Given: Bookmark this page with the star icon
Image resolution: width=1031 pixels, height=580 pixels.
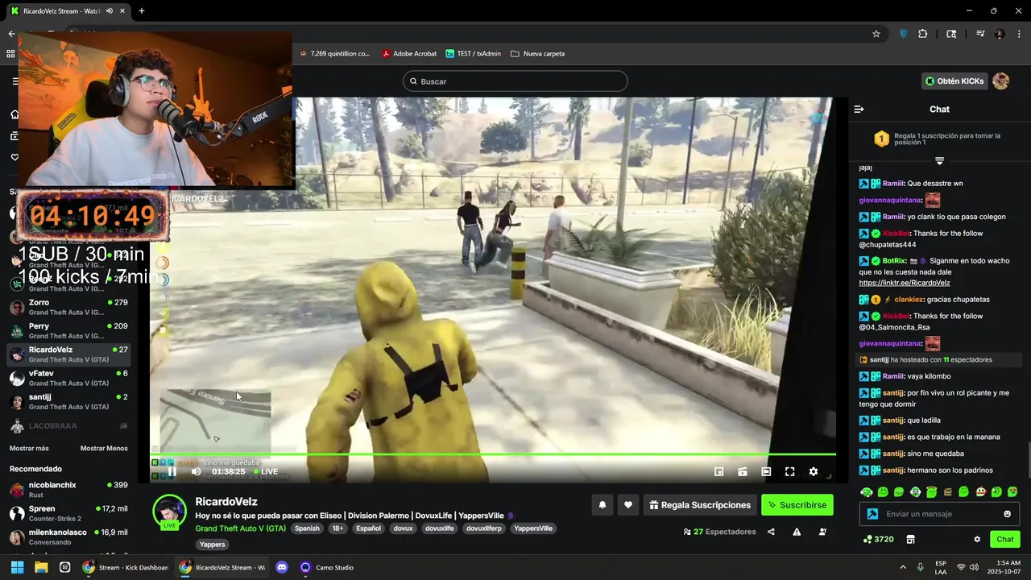Looking at the screenshot, I should (876, 34).
